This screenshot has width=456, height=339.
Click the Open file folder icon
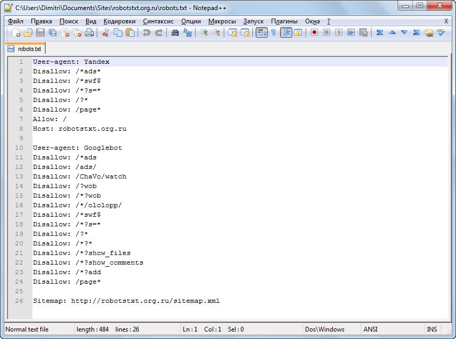click(28, 32)
